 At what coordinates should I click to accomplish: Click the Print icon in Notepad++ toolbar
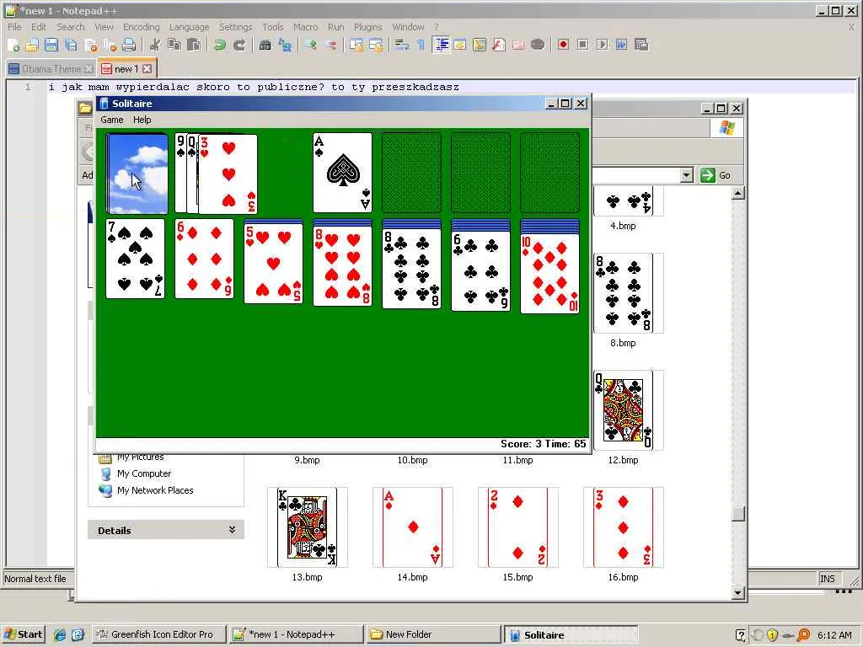point(129,45)
